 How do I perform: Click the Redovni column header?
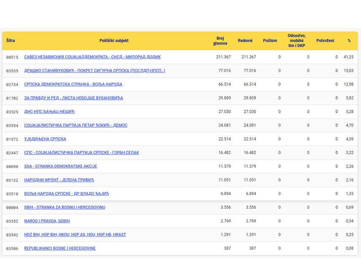point(245,41)
